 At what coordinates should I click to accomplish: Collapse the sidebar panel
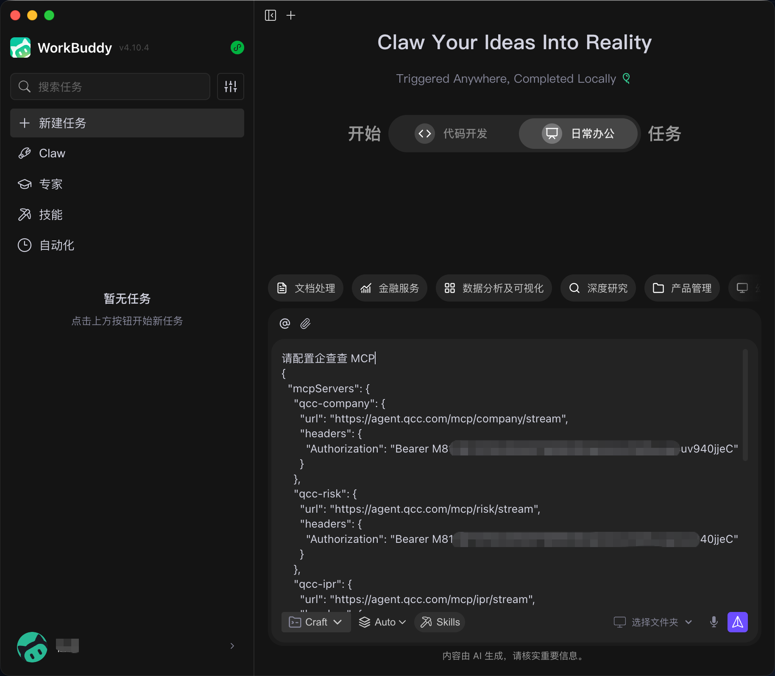(x=270, y=16)
